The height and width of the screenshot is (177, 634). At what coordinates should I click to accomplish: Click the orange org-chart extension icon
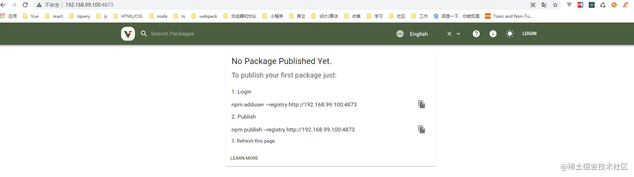click(x=625, y=5)
